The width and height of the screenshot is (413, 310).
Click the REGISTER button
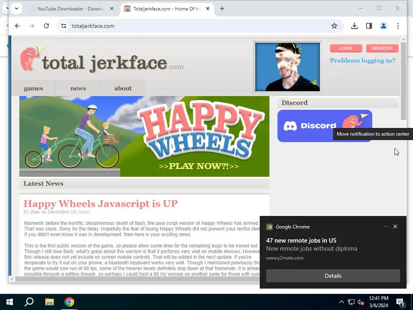(x=382, y=48)
